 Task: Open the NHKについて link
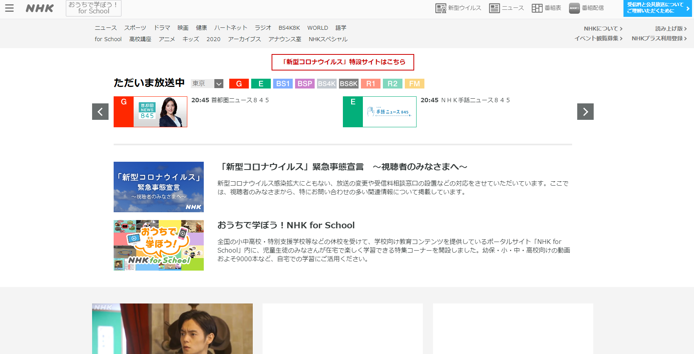coord(603,29)
